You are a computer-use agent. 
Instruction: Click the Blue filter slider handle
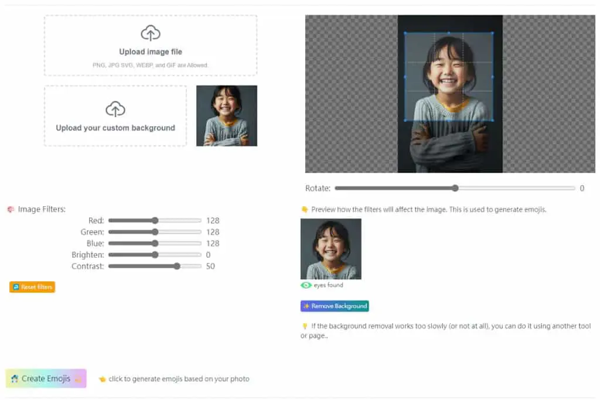(155, 244)
